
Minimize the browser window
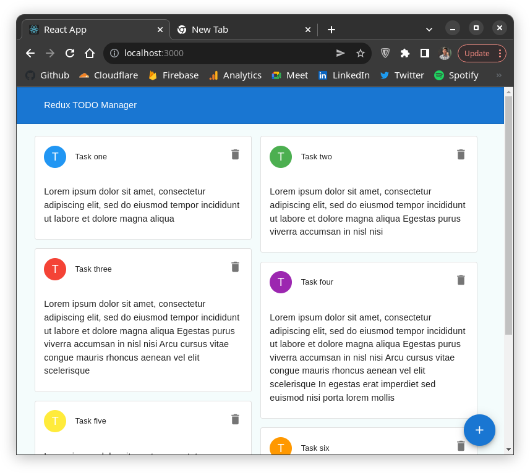[x=453, y=28]
